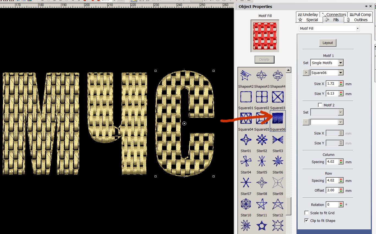This screenshot has width=376, height=234.
Task: Choose the Star10 hexagon motif
Action: tap(246, 204)
